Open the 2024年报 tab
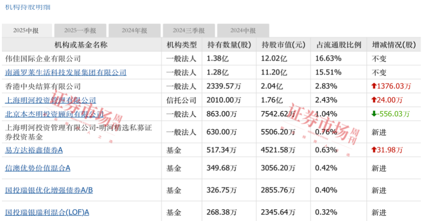Image resolution: width=422 pixels, height=221 pixels. tap(134, 31)
